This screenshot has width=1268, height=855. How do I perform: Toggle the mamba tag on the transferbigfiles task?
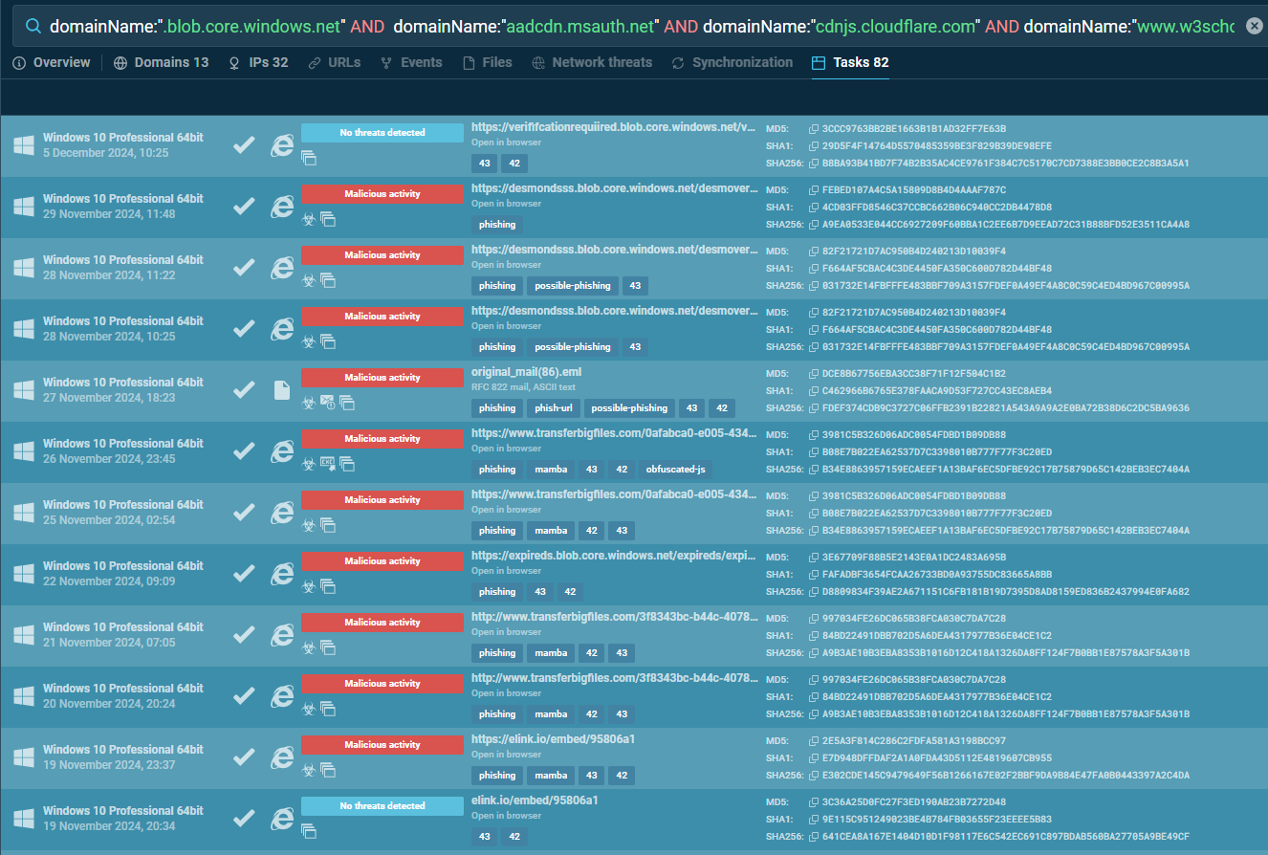click(550, 469)
